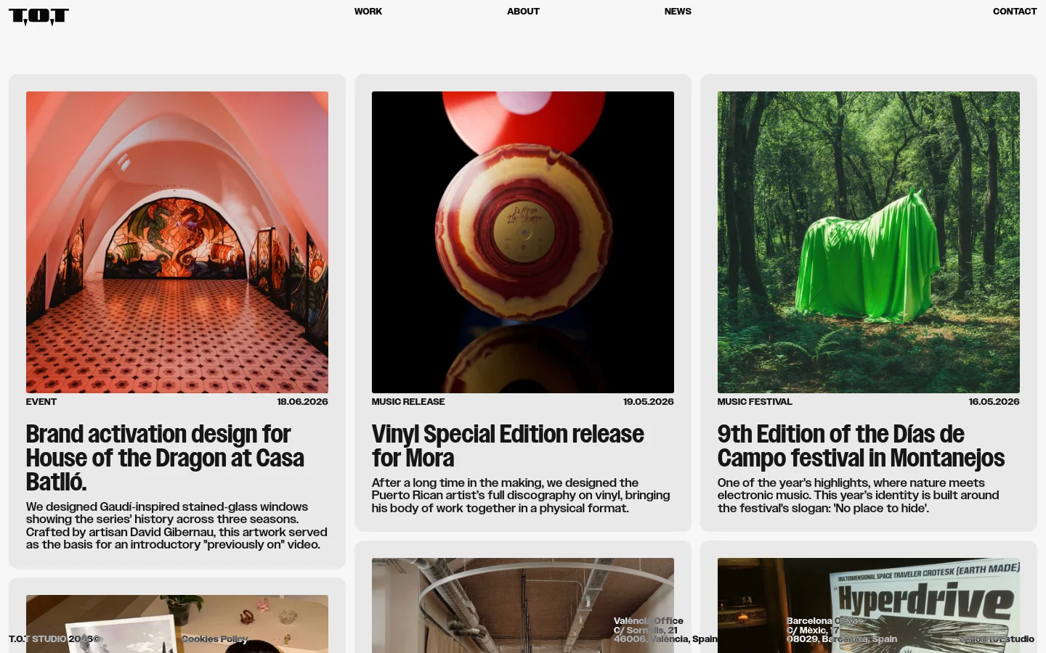Open the CONTACT page
This screenshot has height=653, width=1046.
pyautogui.click(x=1014, y=11)
